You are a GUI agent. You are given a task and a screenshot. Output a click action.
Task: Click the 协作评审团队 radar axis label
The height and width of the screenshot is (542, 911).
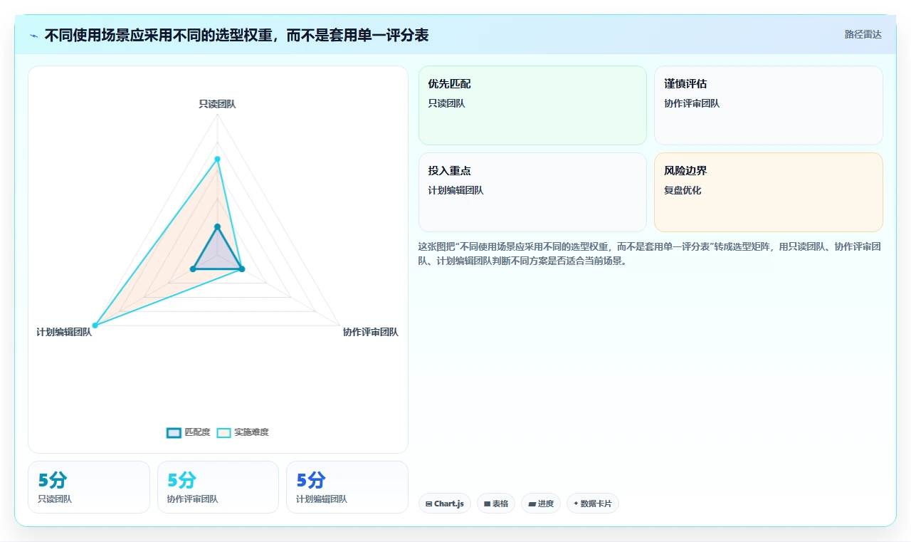[371, 332]
